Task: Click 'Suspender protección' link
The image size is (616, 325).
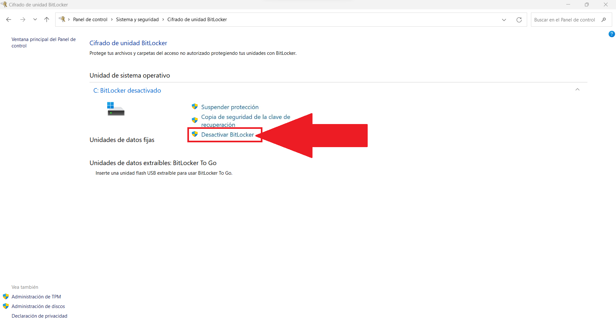Action: pyautogui.click(x=230, y=107)
